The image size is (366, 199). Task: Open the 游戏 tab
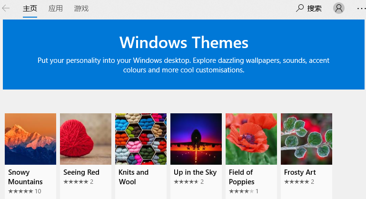tap(81, 9)
